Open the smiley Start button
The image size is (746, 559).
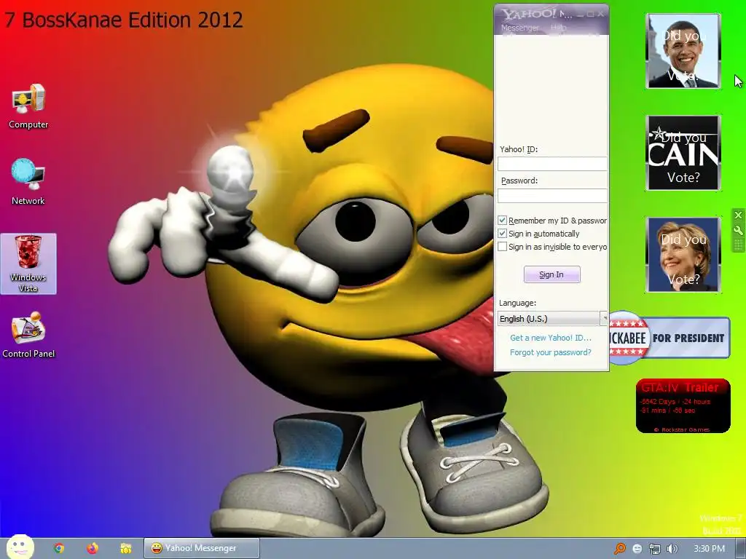point(20,547)
